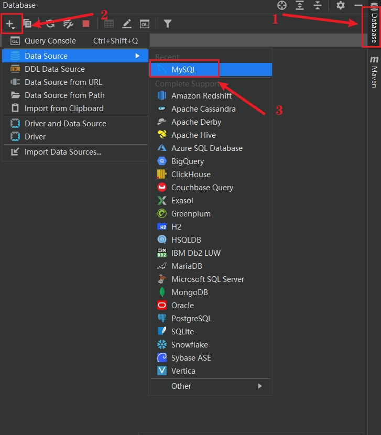The width and height of the screenshot is (381, 435).
Task: Click the Filter funnel icon
Action: click(x=167, y=24)
